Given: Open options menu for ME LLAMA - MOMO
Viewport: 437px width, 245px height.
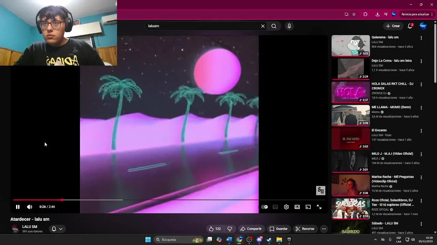Looking at the screenshot, I should pyautogui.click(x=421, y=108).
